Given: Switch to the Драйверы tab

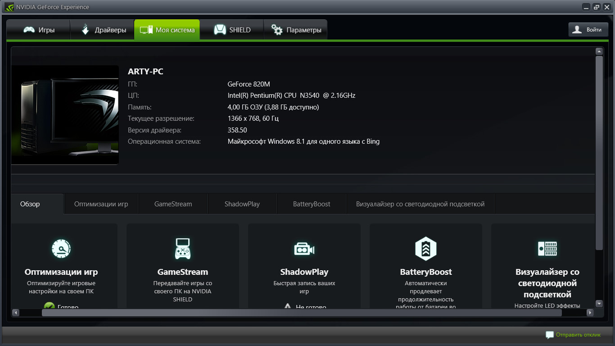Looking at the screenshot, I should (103, 30).
